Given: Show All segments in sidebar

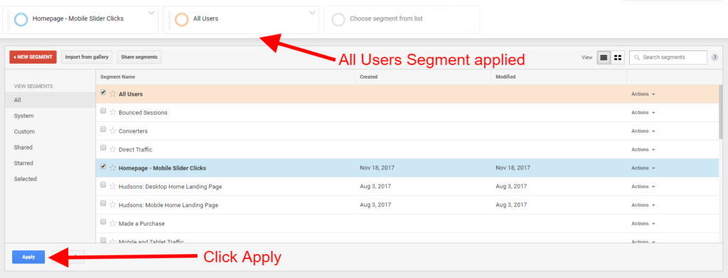Looking at the screenshot, I should [x=50, y=100].
